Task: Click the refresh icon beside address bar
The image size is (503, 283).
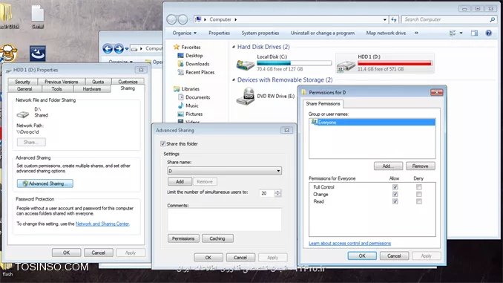Action: coord(394,19)
